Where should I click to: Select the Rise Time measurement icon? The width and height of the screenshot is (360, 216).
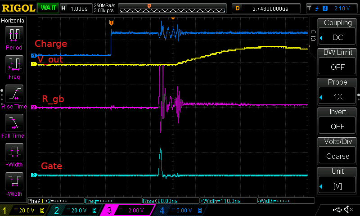point(14,94)
